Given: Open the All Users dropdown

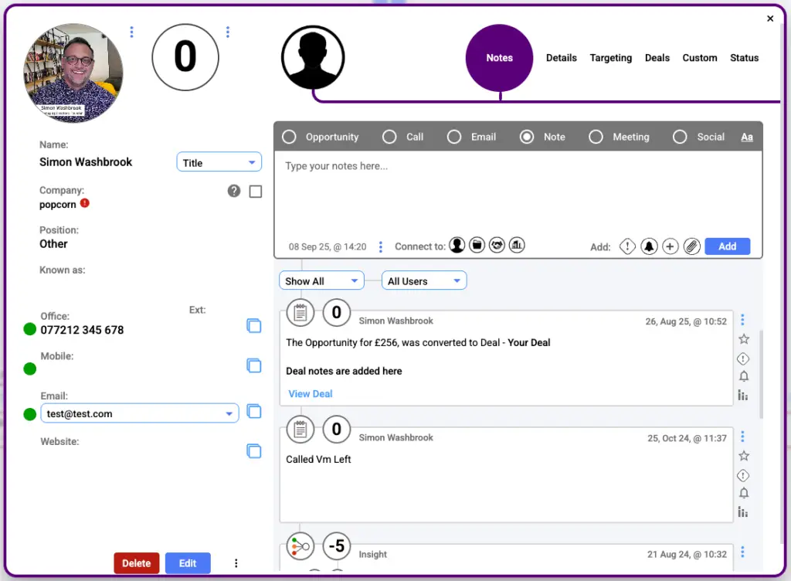Looking at the screenshot, I should (x=424, y=280).
